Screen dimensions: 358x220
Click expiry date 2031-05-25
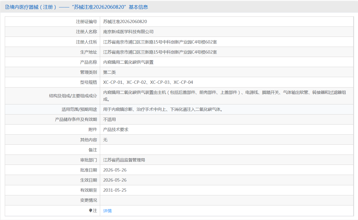115,190
